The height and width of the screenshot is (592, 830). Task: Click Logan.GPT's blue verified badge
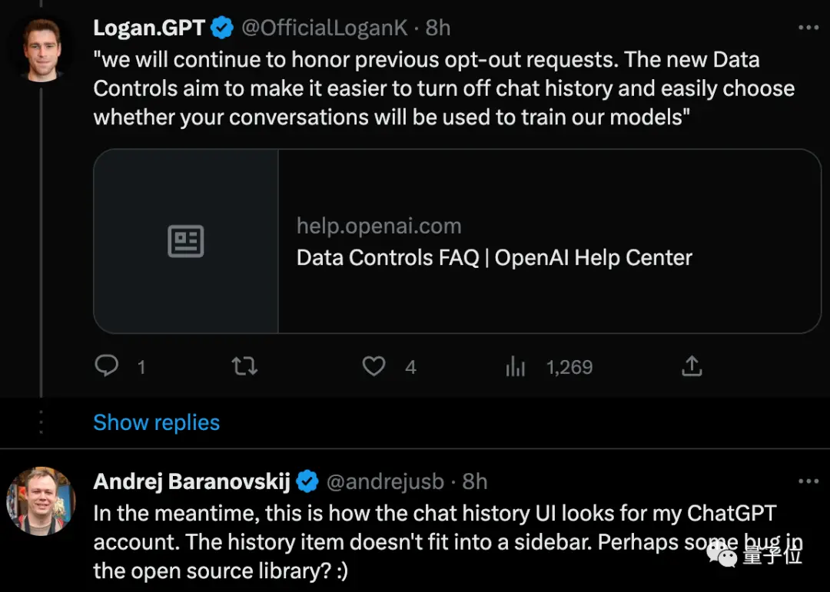[223, 28]
